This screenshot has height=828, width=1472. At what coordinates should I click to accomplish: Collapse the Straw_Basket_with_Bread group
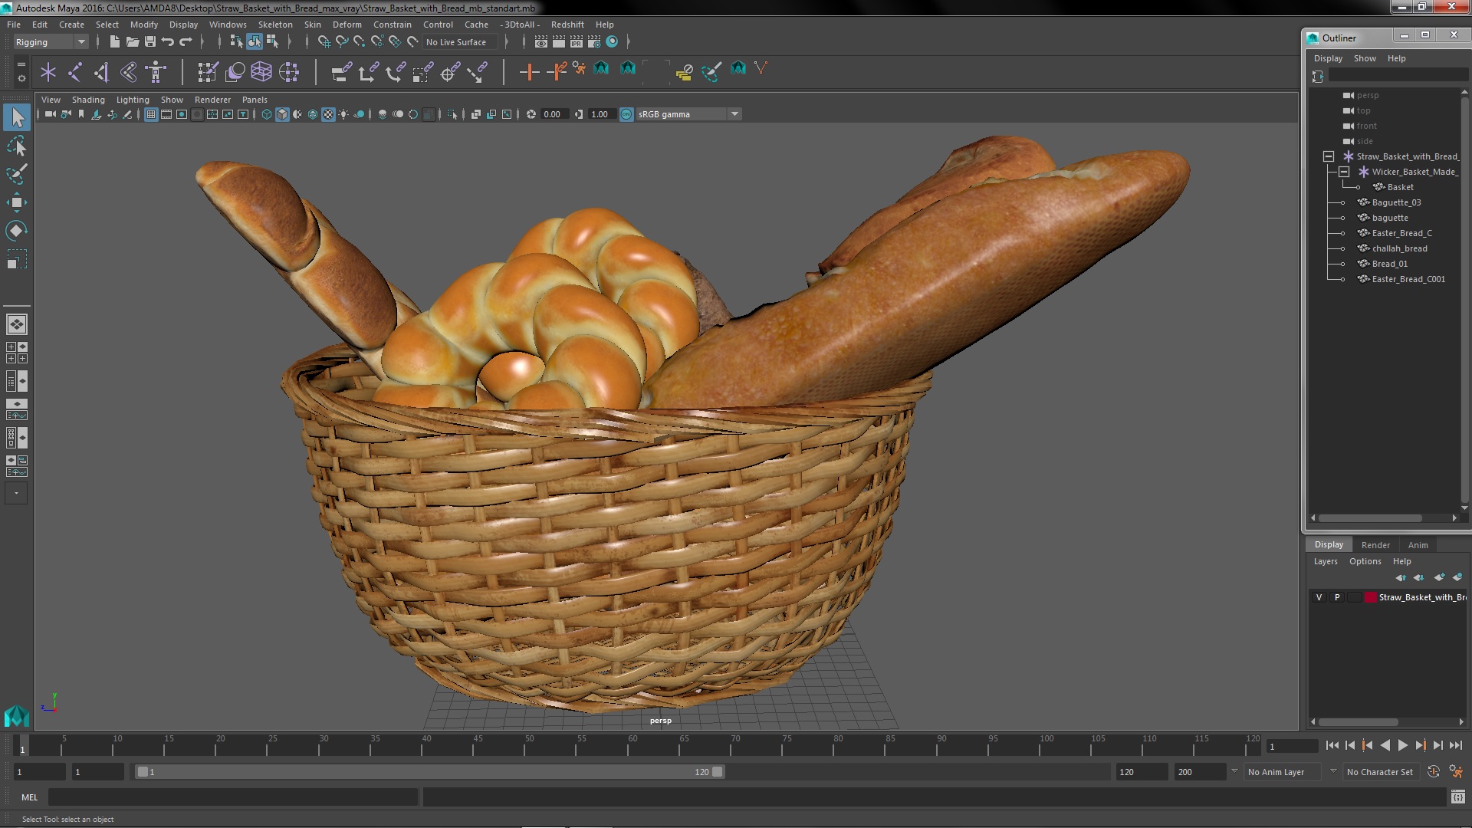click(x=1329, y=156)
